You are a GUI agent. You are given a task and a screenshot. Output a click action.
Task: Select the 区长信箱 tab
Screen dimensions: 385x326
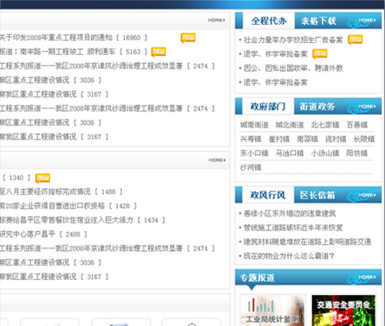pyautogui.click(x=317, y=195)
